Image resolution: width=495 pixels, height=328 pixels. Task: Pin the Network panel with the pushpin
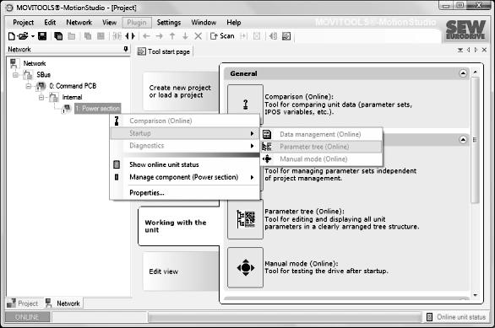pyautogui.click(x=126, y=49)
